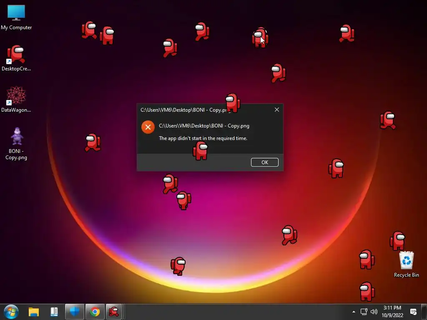
Task: Click the crewmate standing on the dialog's button bar
Action: (200, 150)
